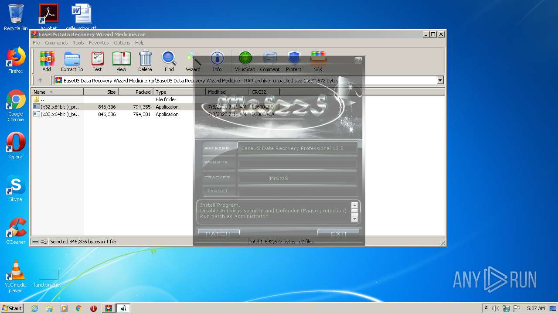Sort by Size column header
The image size is (558, 314).
101,92
